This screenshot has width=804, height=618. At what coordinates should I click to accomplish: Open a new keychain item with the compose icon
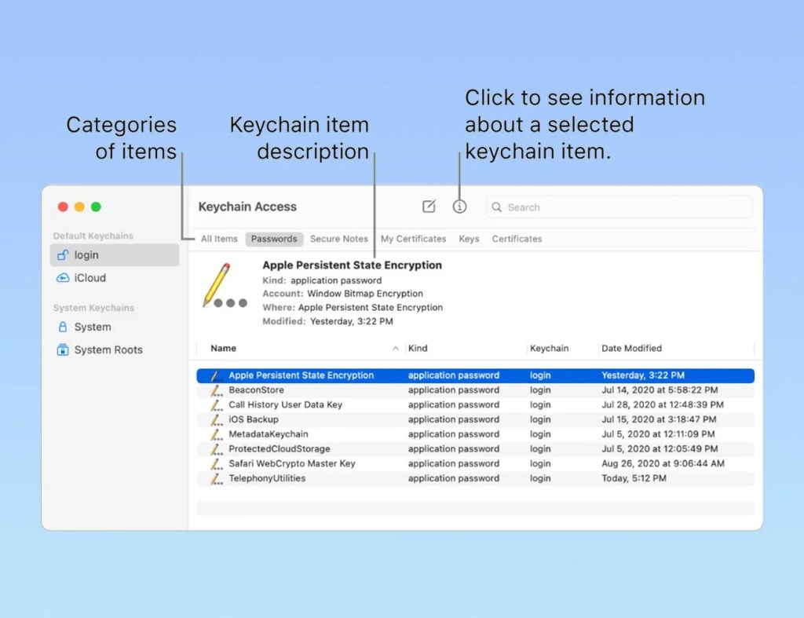click(x=429, y=206)
